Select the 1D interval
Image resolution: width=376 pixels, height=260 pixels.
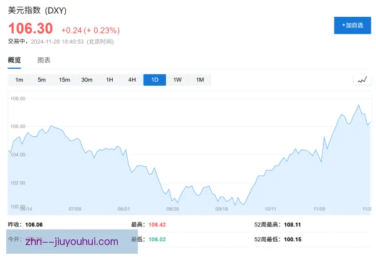coord(155,80)
